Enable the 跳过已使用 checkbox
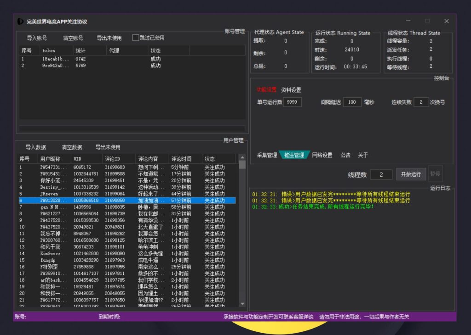The height and width of the screenshot is (335, 471). [x=136, y=38]
